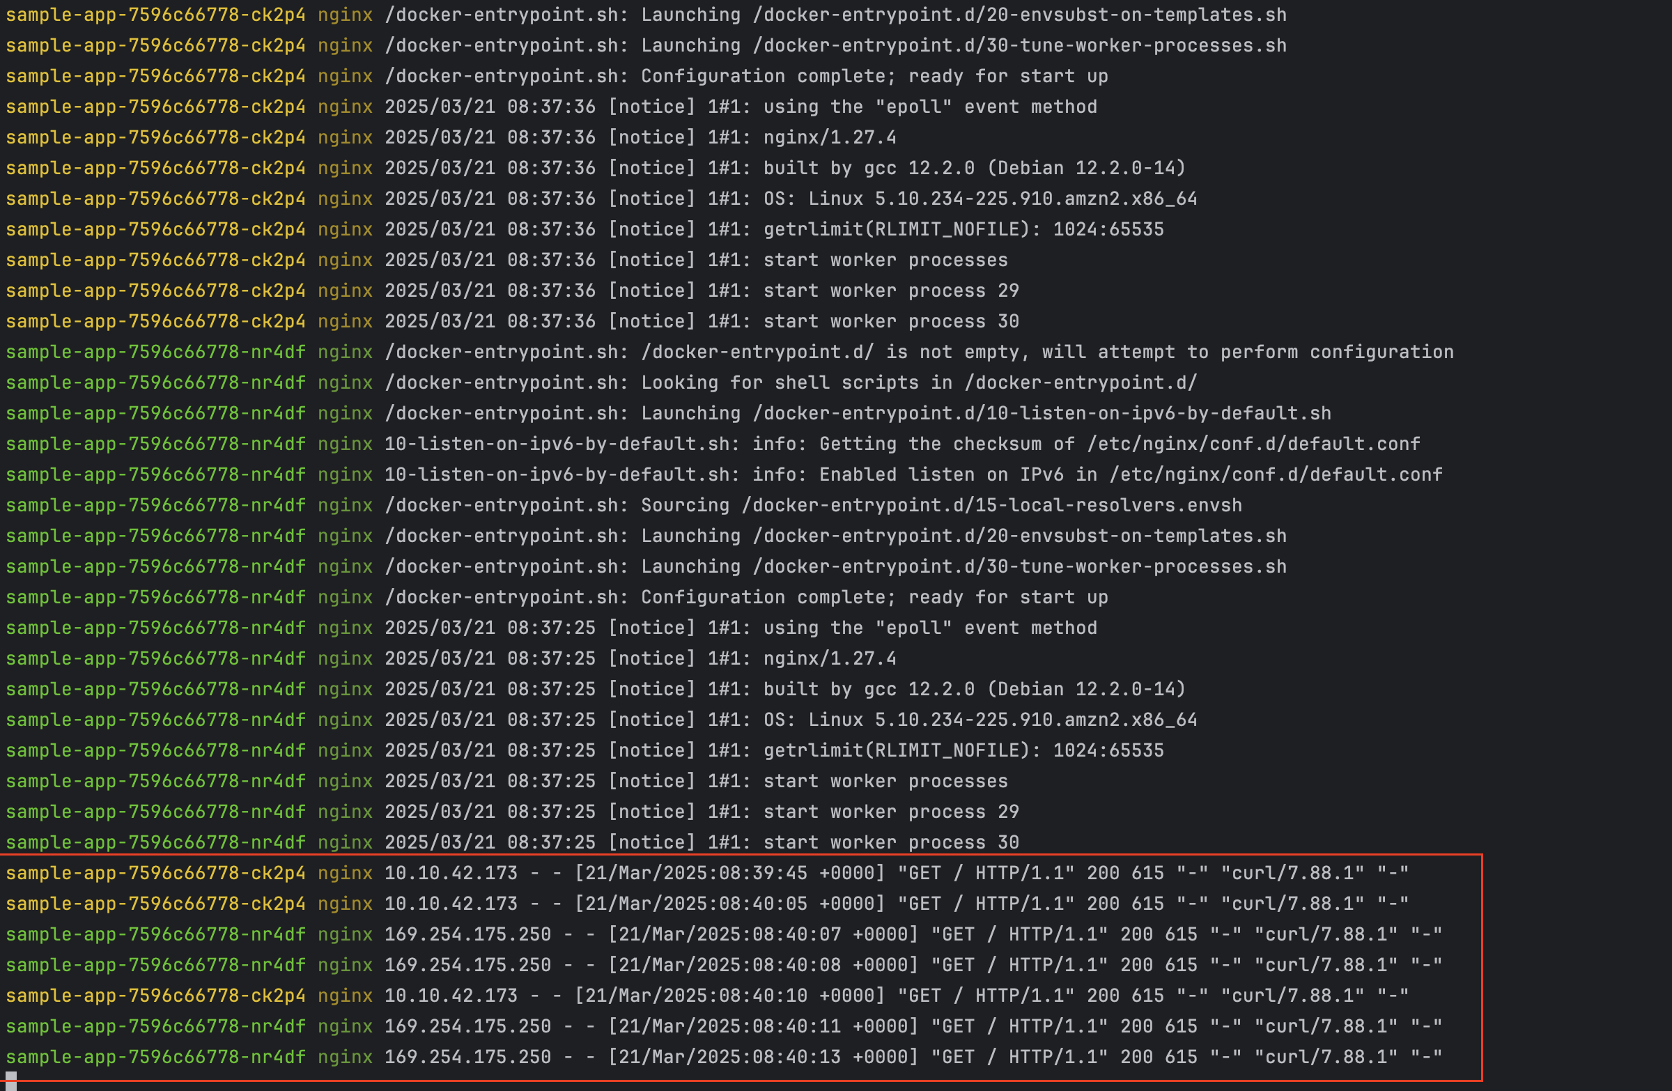Click "start worker process 30" at 08:37:36

coord(891,322)
